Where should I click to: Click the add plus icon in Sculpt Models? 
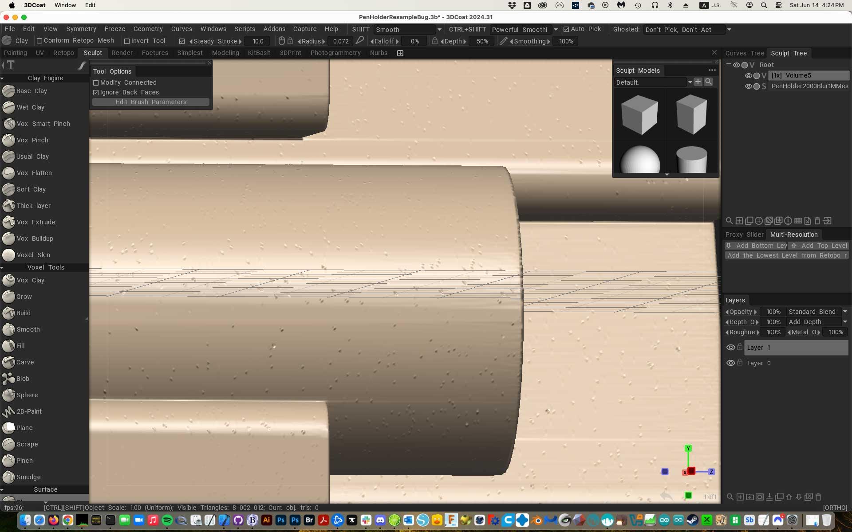[x=698, y=82]
